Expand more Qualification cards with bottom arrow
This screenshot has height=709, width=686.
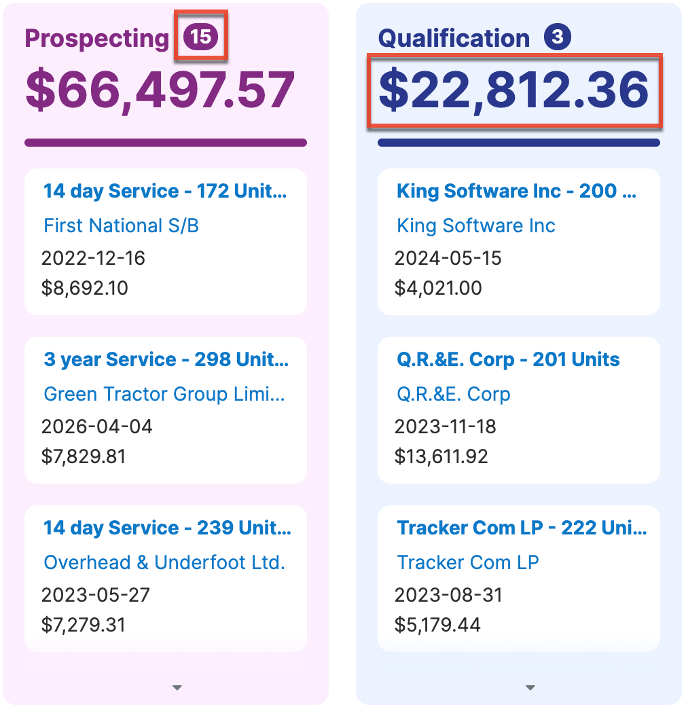(530, 688)
